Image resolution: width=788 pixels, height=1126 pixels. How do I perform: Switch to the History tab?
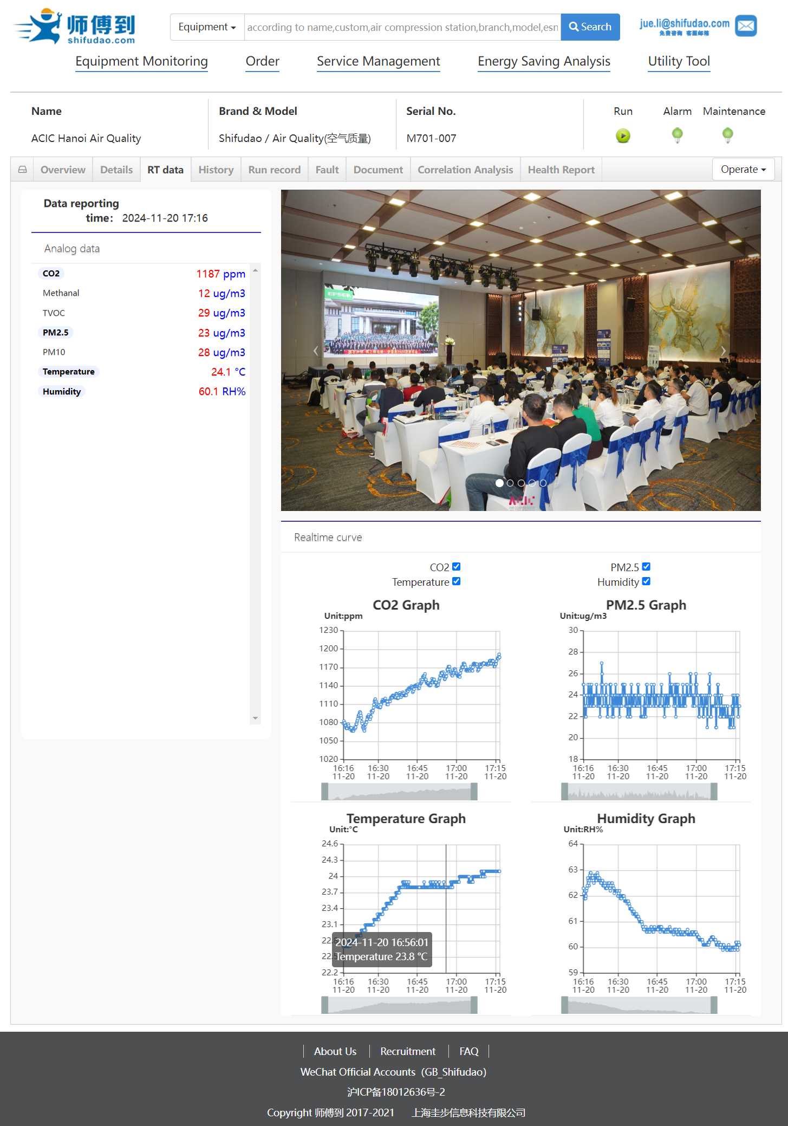pyautogui.click(x=216, y=170)
